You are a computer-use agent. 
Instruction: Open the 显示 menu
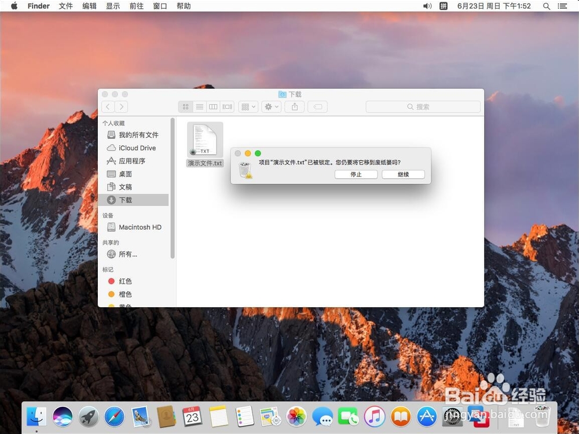[x=113, y=6]
